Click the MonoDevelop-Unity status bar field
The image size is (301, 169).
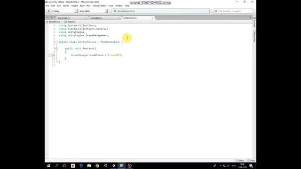click(161, 11)
